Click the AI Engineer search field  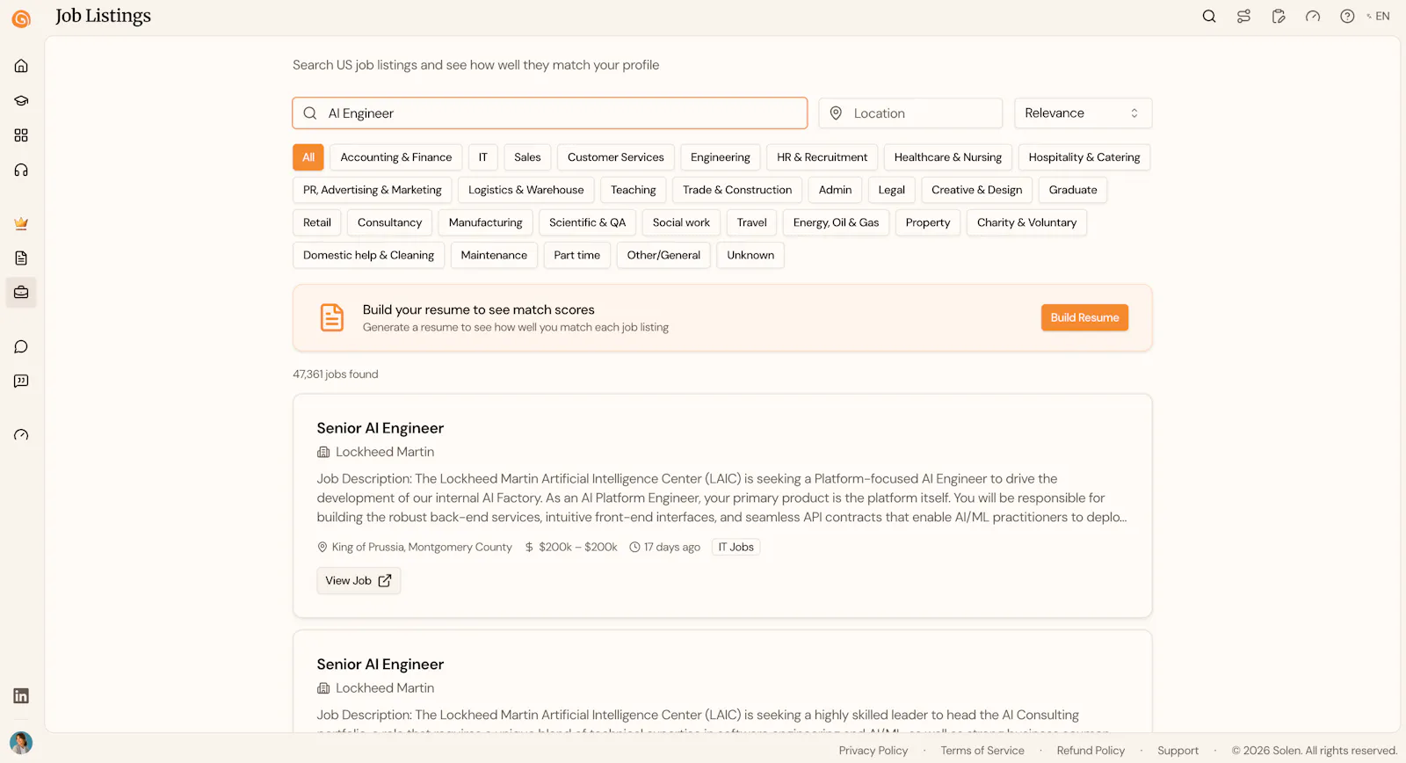pos(550,113)
